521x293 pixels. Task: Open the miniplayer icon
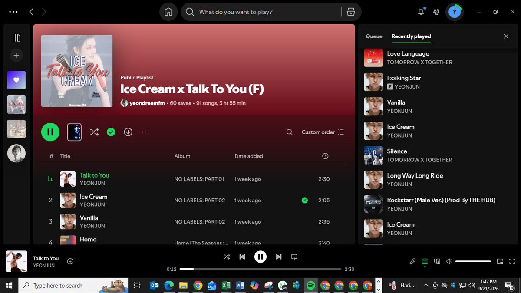point(500,261)
